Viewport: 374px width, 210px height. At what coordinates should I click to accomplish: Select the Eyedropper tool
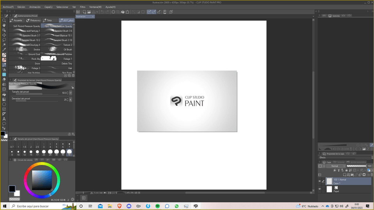pyautogui.click(x=4, y=49)
